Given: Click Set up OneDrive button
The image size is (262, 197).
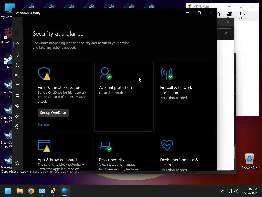Looking at the screenshot, I should click(53, 113).
